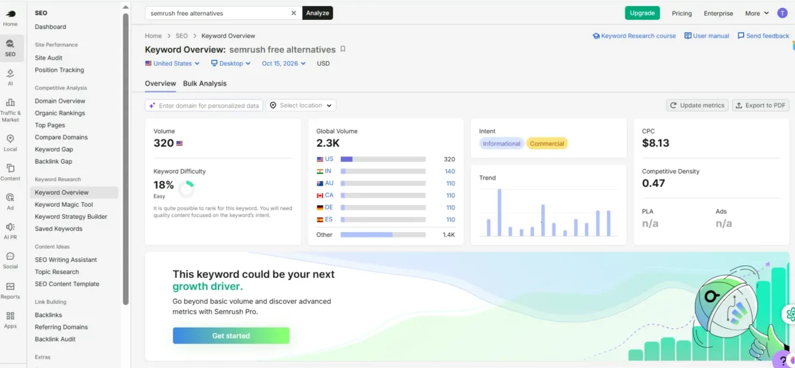
Task: Open Position Tracking in sidebar
Action: click(x=60, y=70)
